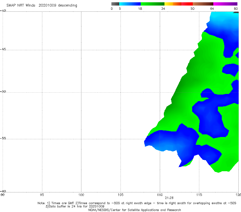Click the 'SMAP NRT Winds 20201009 descending' title

(x=42, y=6)
